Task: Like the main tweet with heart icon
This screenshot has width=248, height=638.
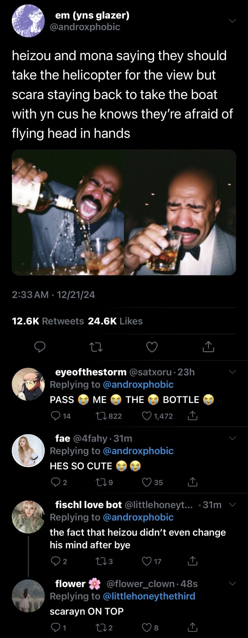Action: 152,347
